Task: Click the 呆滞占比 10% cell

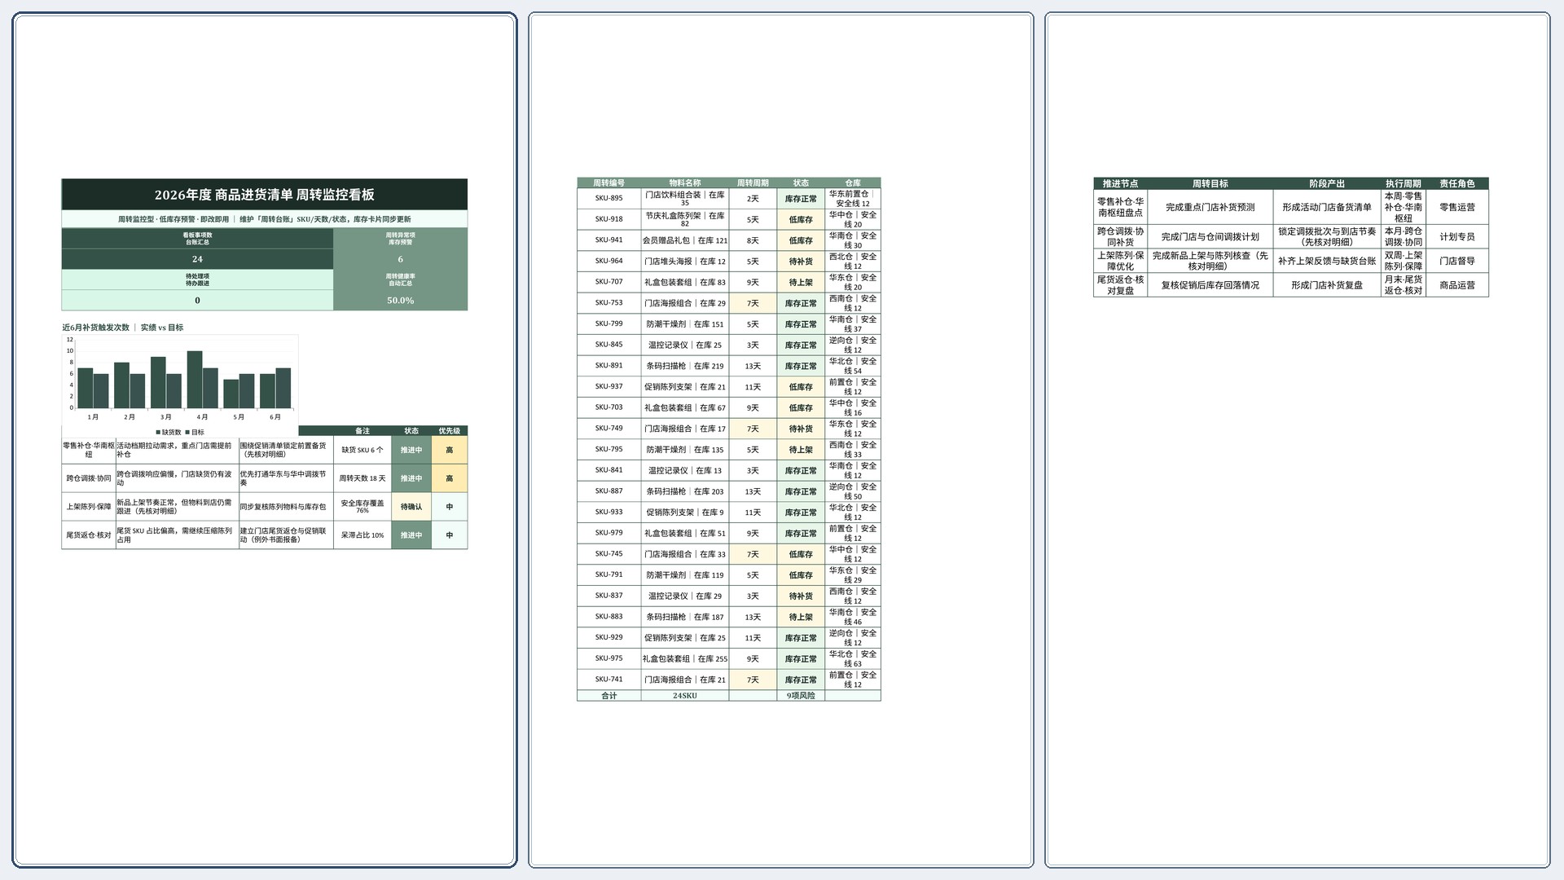Action: coord(362,535)
